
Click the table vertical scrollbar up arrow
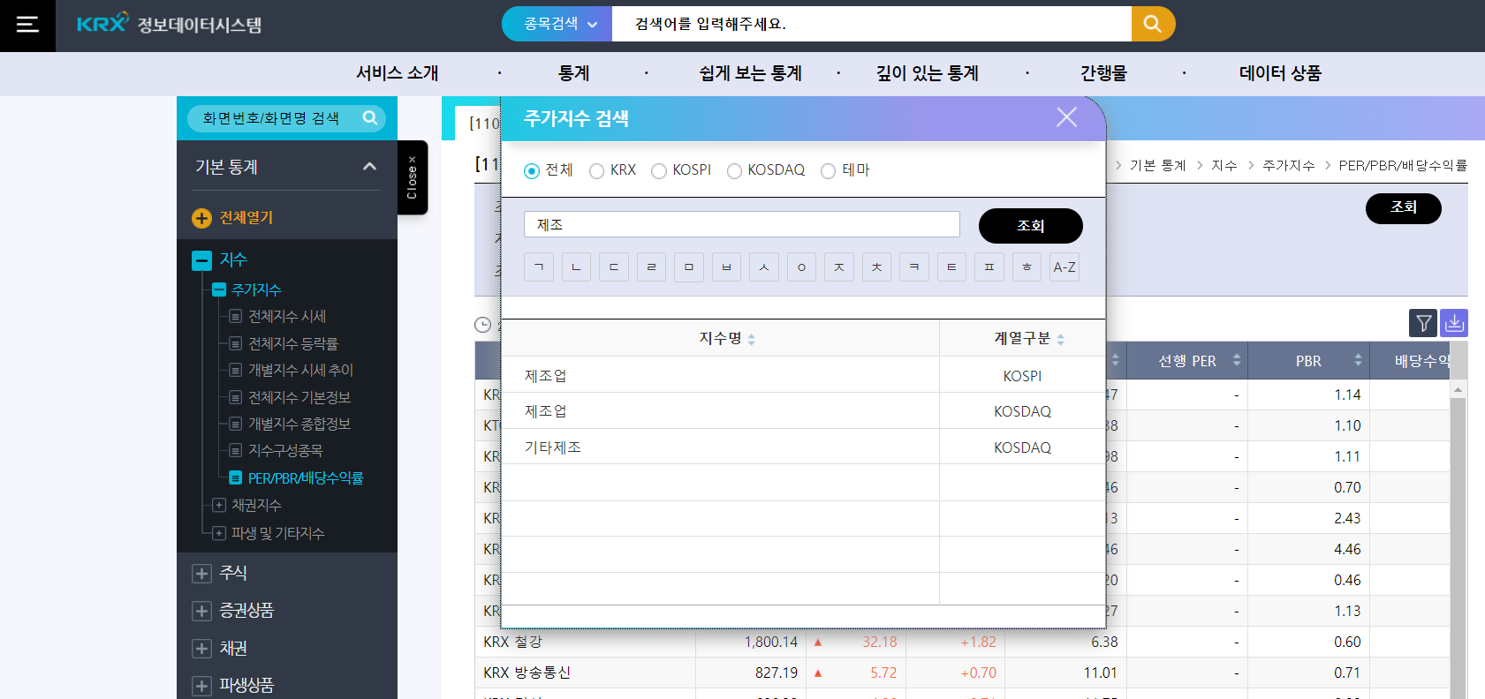[x=1458, y=389]
